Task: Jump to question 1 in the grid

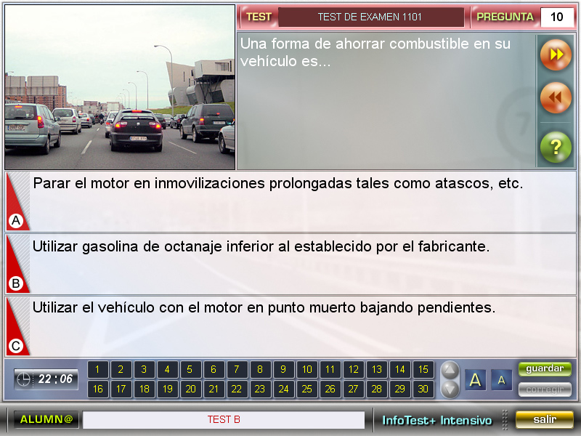Action: (97, 370)
